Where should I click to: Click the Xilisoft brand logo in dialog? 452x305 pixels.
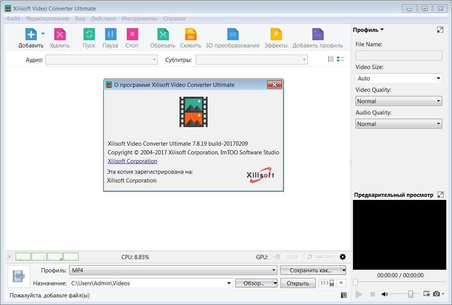click(x=260, y=175)
